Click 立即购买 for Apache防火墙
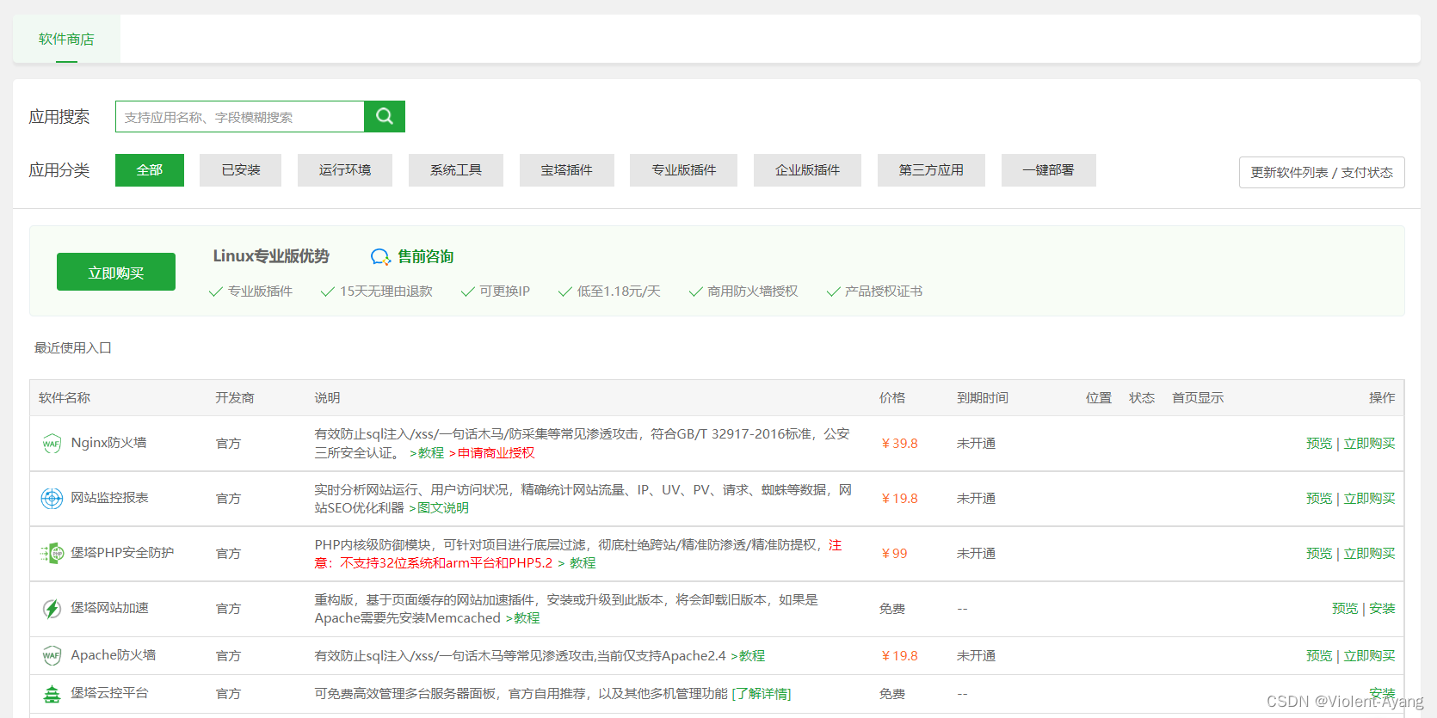 1370,656
